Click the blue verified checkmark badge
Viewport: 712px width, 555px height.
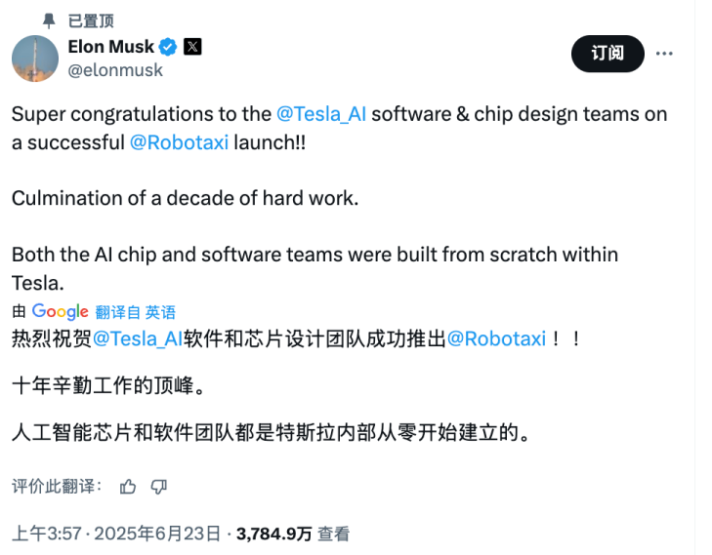tap(168, 48)
